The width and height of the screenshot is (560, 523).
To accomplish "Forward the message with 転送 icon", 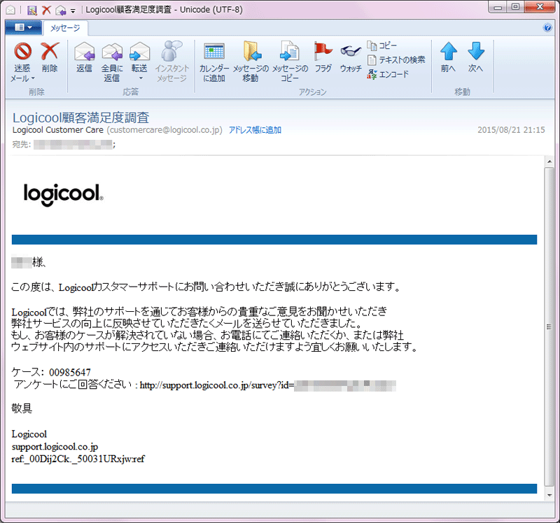I will coord(139,51).
